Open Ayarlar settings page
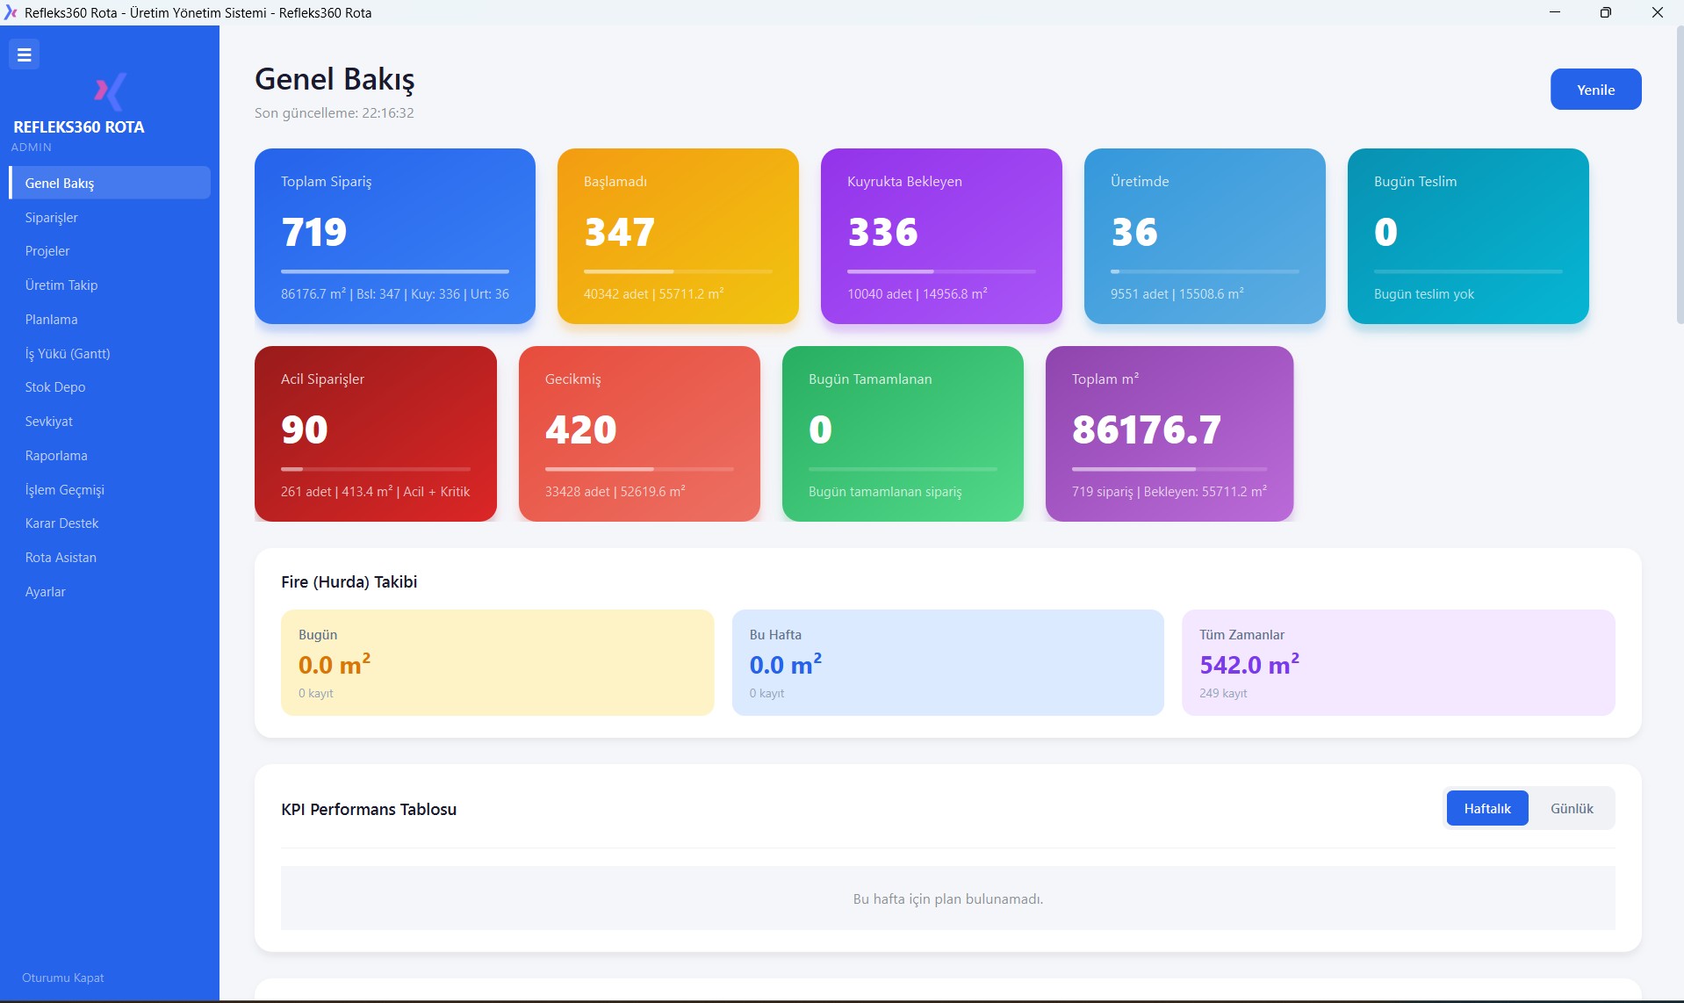 46,592
